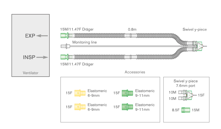Image resolution: width=221 pixels, height=129 pixels.
Task: Click the upper 15M/11.47F Dräger label
Action: coord(76,29)
